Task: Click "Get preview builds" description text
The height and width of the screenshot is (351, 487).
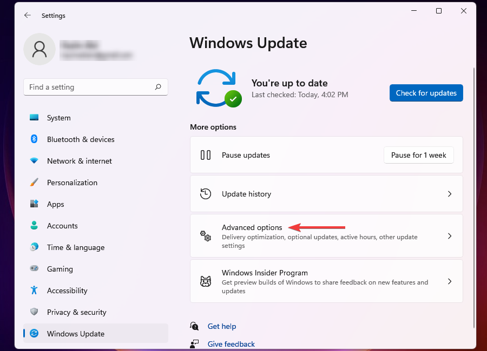Action: click(x=325, y=287)
